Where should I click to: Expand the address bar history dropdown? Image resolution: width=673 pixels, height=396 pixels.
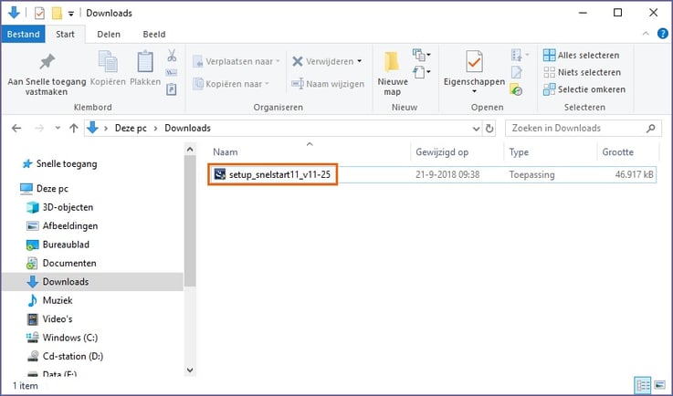click(476, 129)
